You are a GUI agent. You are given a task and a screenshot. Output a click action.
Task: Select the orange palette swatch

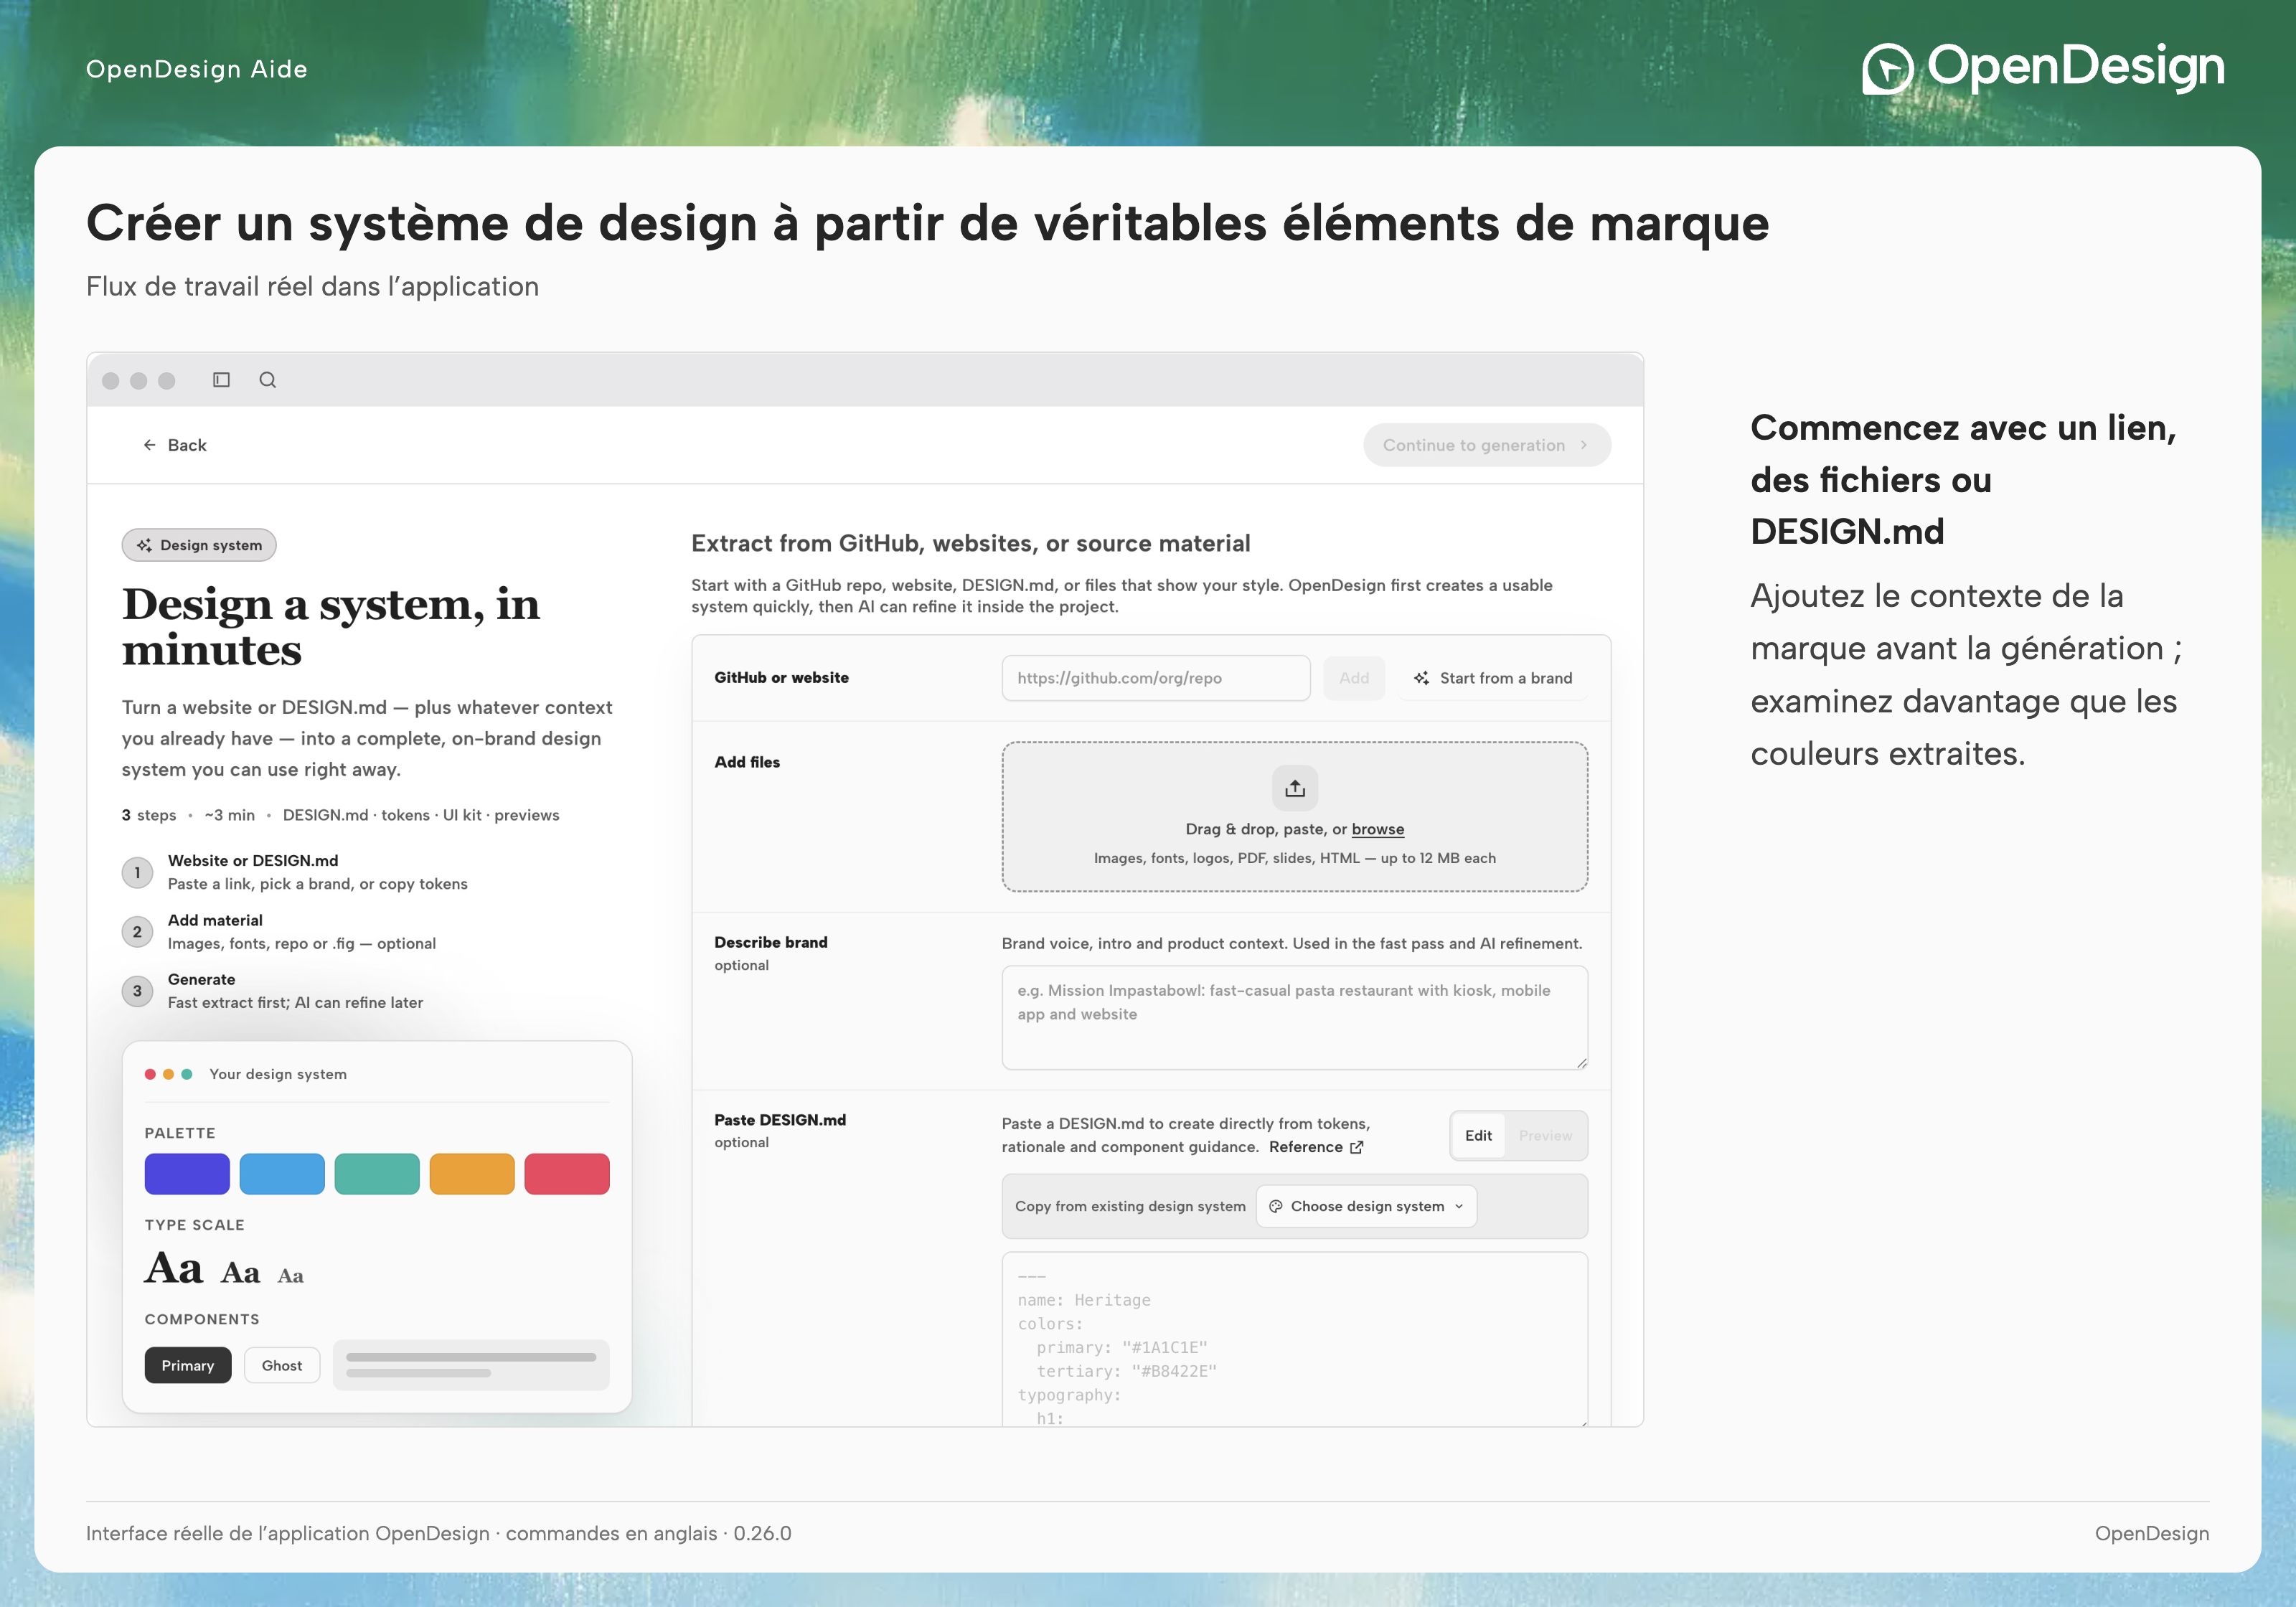472,1174
